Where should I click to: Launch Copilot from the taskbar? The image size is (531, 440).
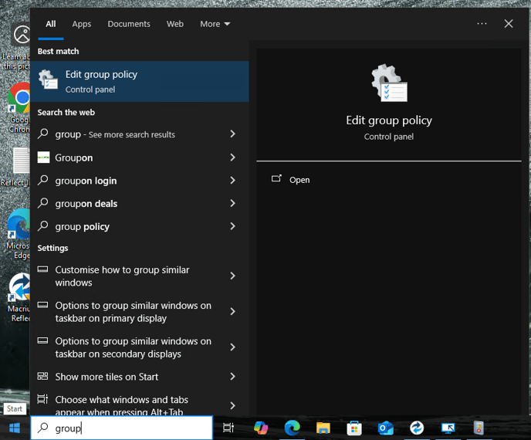pyautogui.click(x=261, y=428)
